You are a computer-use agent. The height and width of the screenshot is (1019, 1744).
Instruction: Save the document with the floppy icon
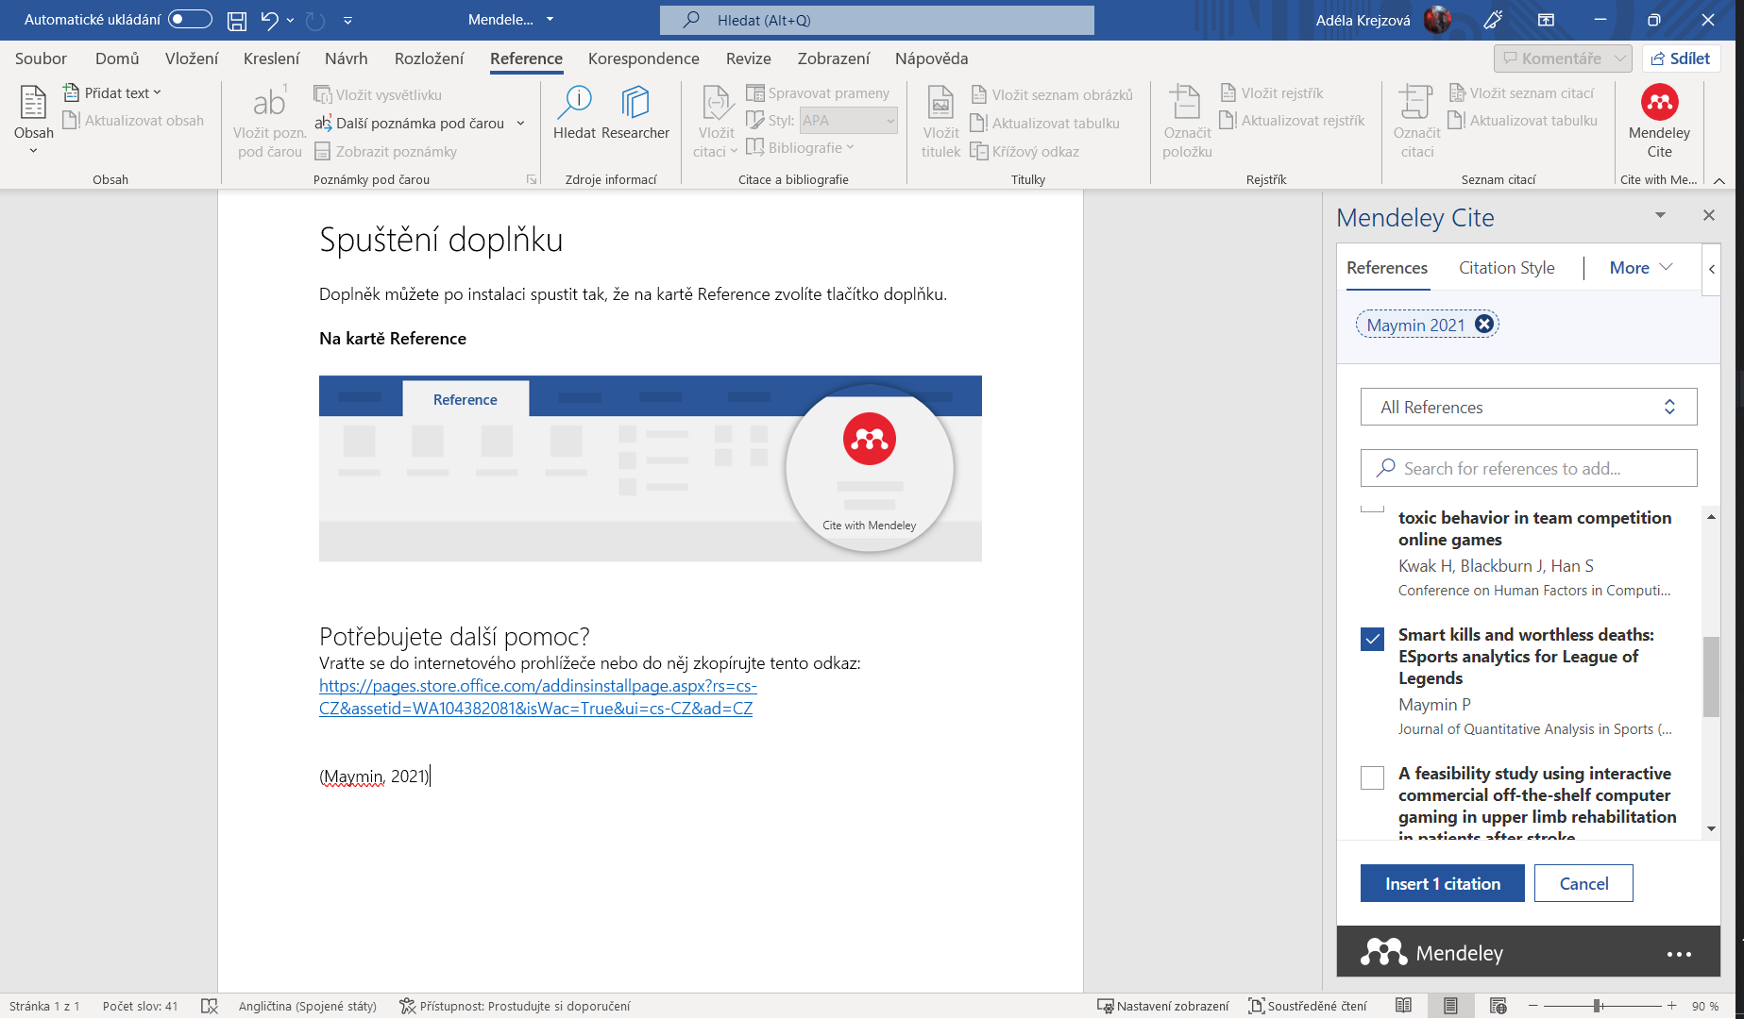point(237,20)
